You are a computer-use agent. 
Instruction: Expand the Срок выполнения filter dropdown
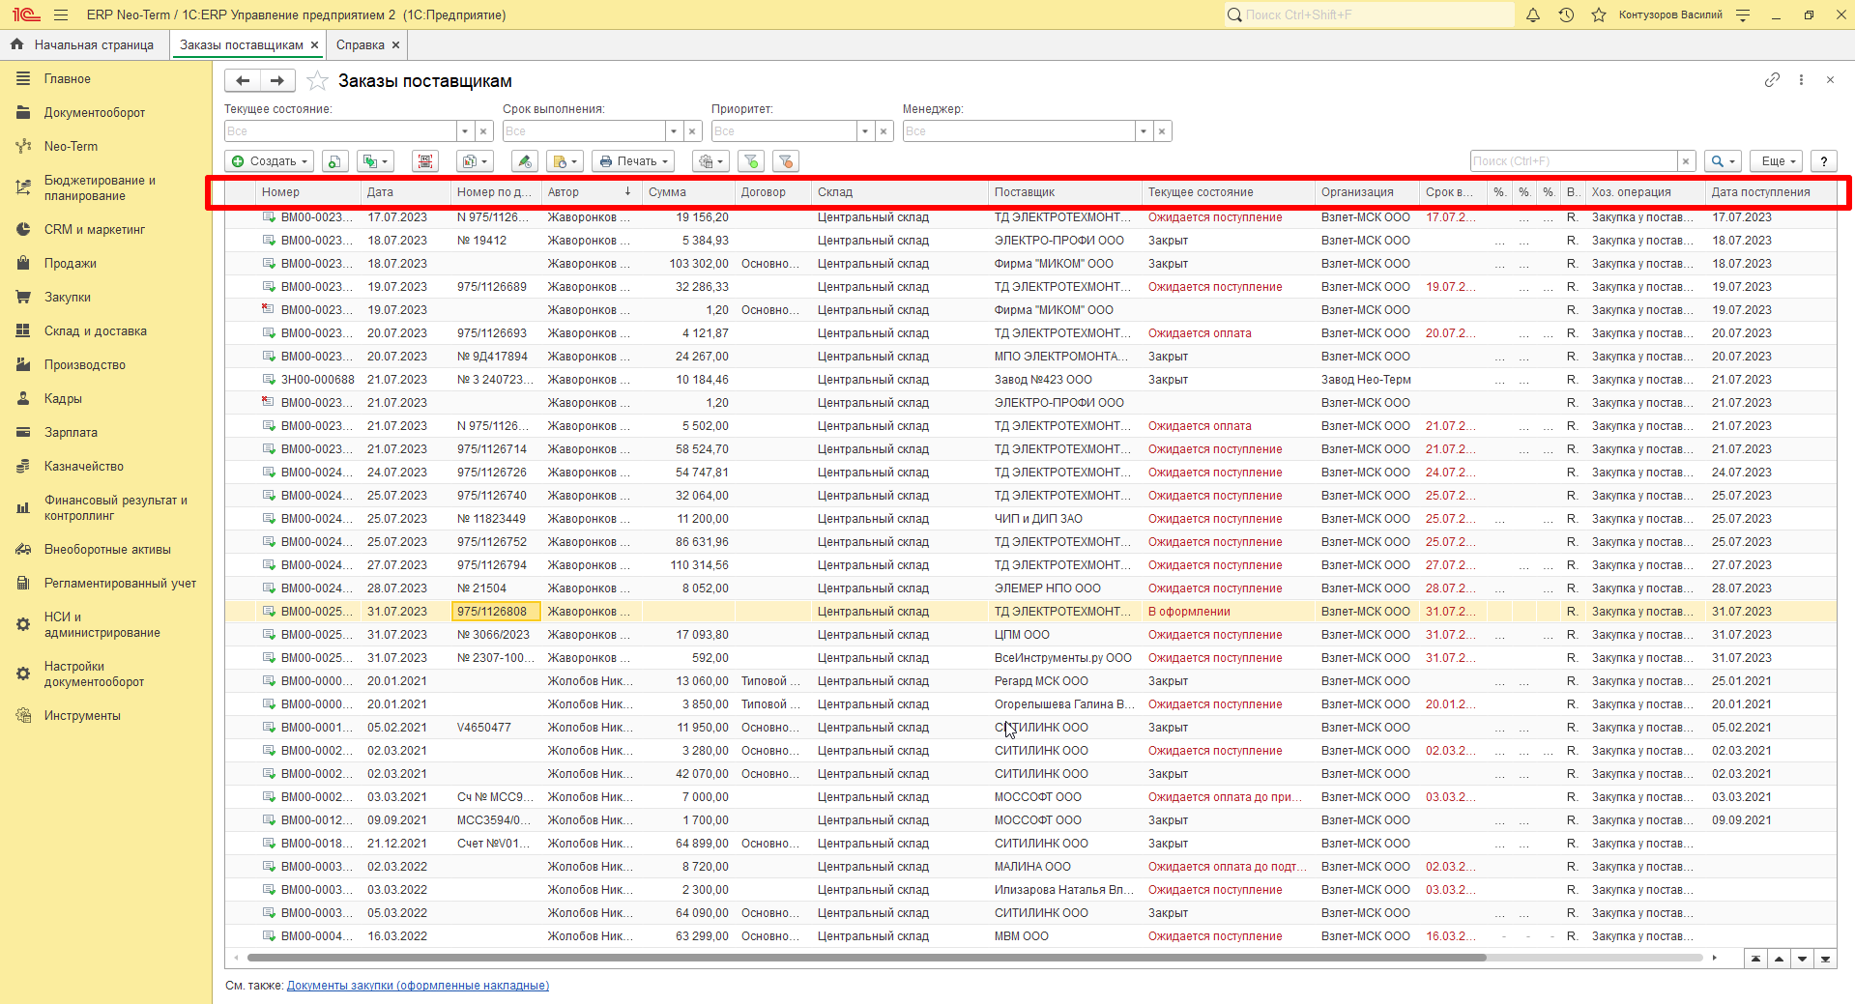[674, 131]
